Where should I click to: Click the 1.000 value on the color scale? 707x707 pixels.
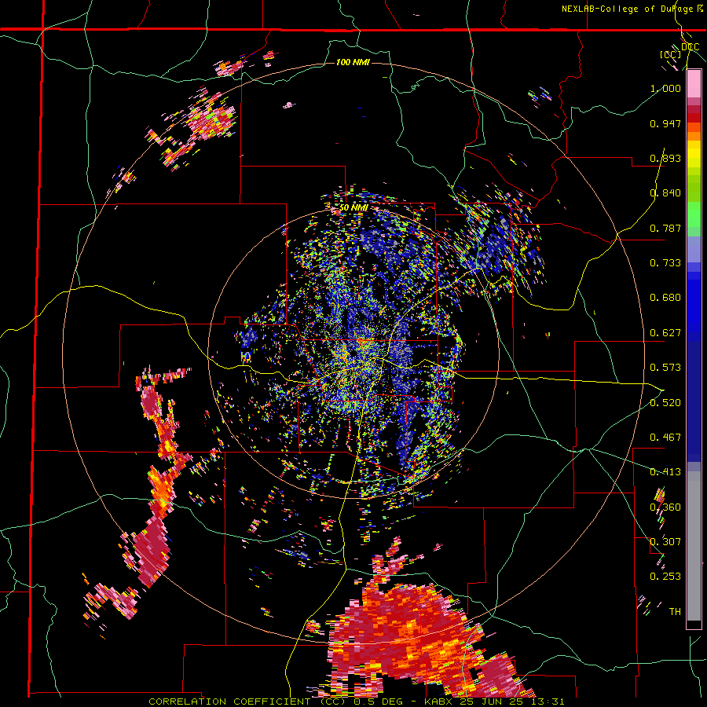tap(665, 88)
